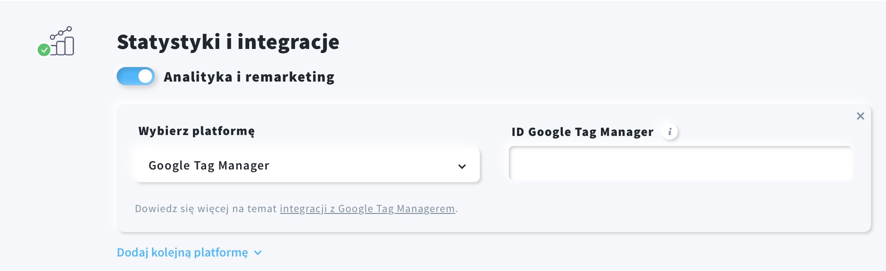Screen dimensions: 886x271
Task: Click the white knob of the analytics toggle
Action: click(145, 76)
